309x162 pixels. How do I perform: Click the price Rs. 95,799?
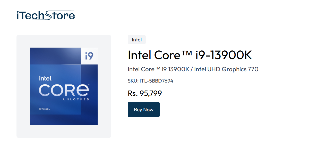point(145,93)
